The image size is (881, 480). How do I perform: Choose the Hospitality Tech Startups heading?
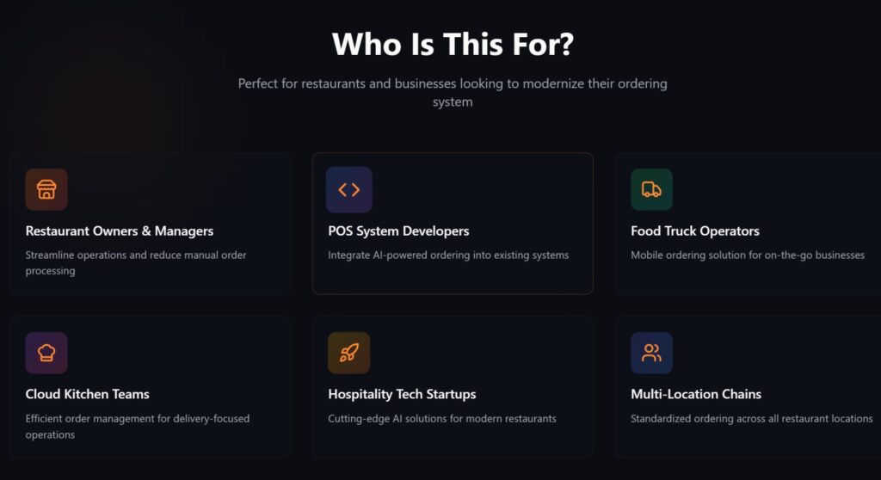(x=402, y=395)
